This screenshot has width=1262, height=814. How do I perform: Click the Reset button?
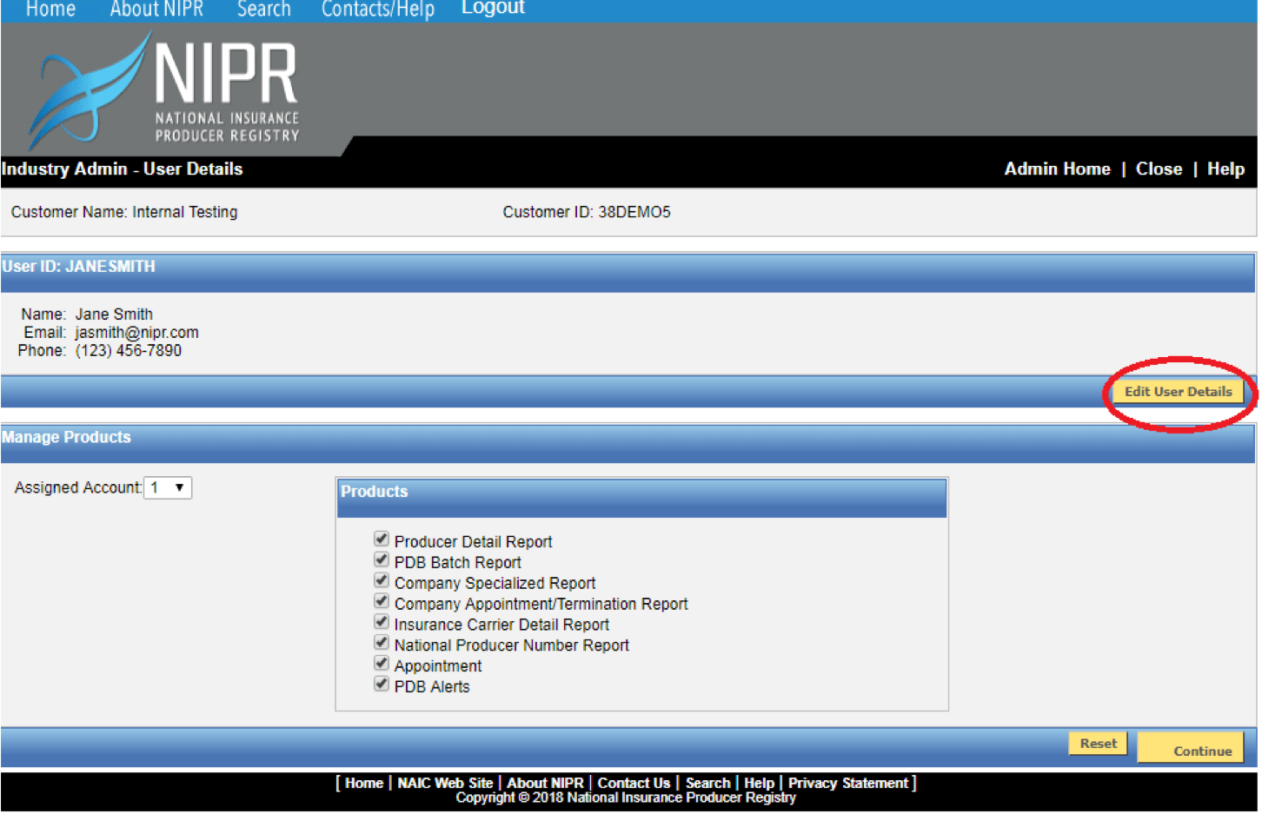1098,744
